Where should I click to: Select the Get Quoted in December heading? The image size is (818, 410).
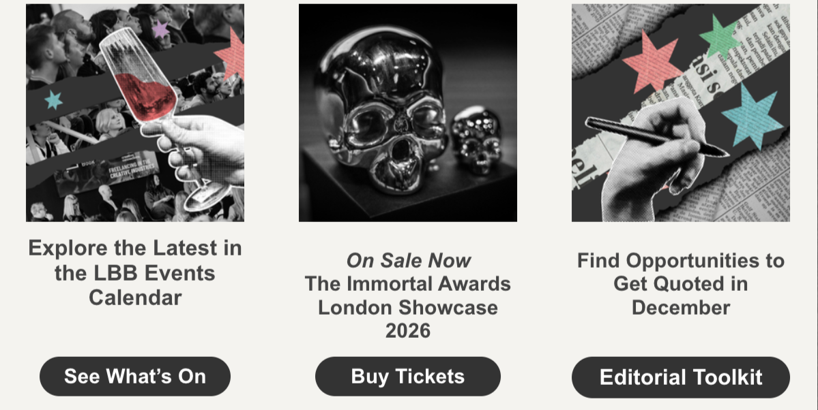pos(680,284)
